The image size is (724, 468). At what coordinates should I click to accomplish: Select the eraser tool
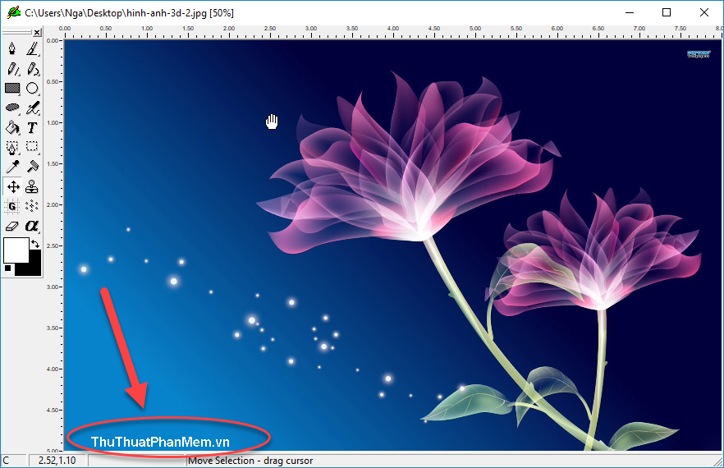point(12,226)
